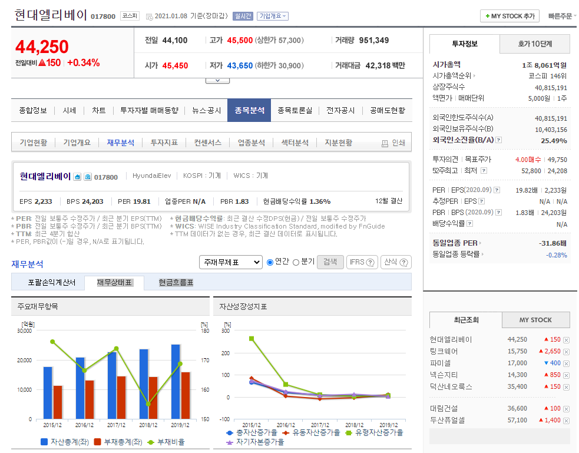Select the 컨센서스 sub-tab

(207, 143)
